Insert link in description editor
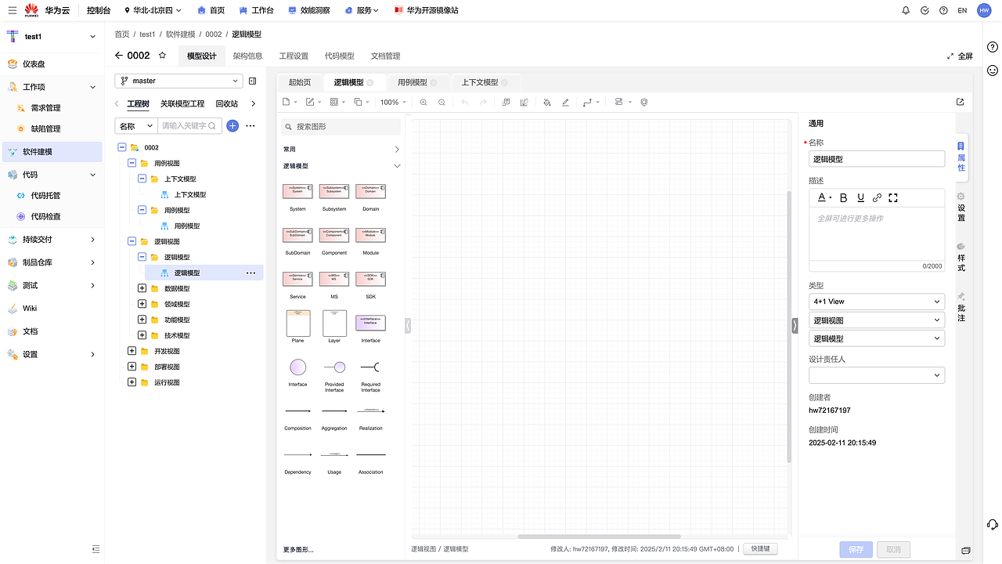Image resolution: width=1002 pixels, height=564 pixels. (877, 197)
